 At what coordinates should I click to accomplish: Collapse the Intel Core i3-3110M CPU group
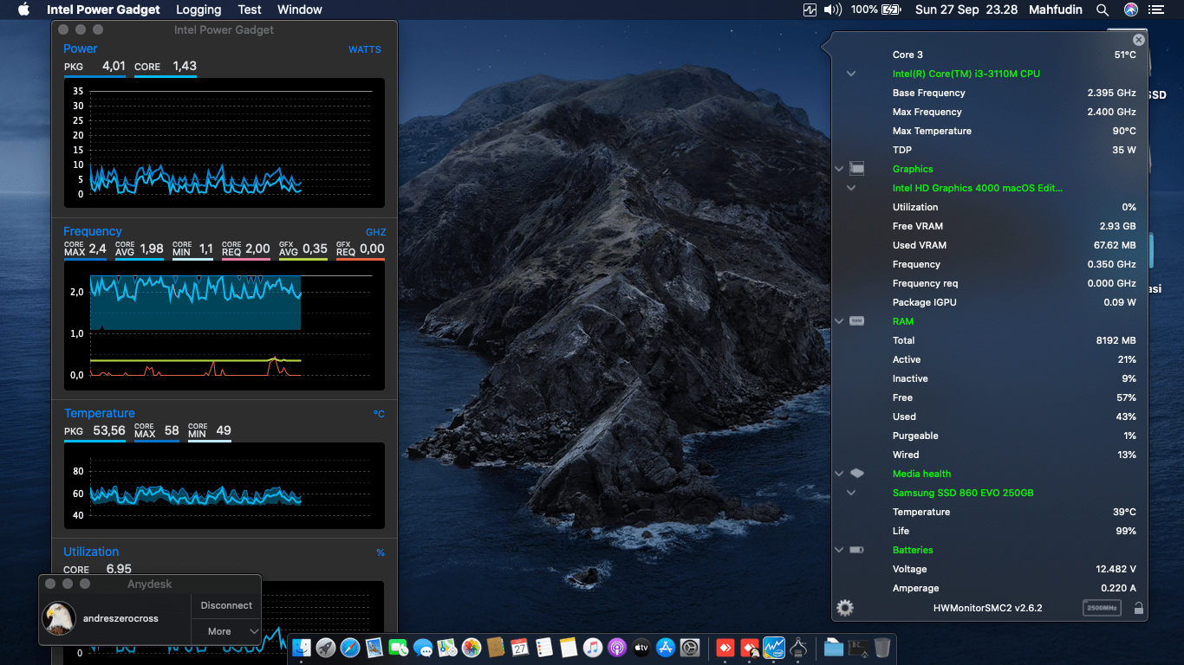[851, 74]
